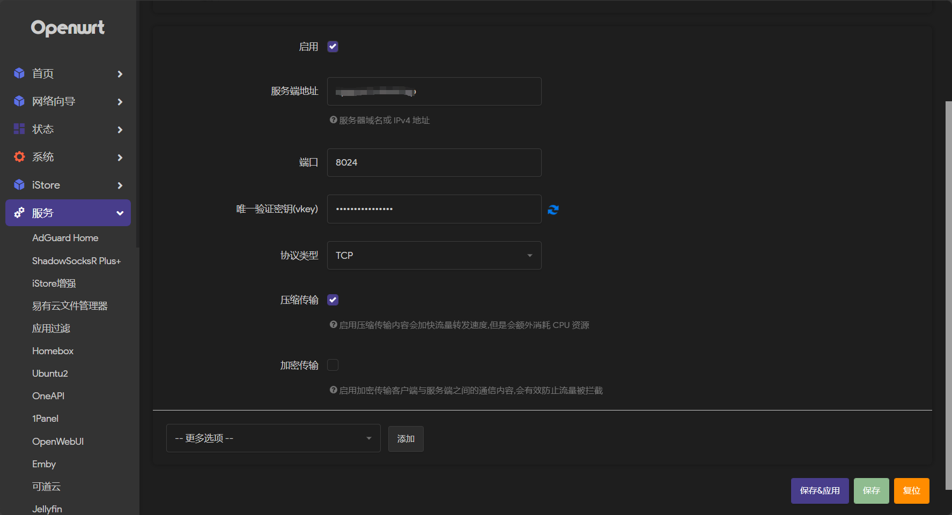This screenshot has height=515, width=952.
Task: Open AdGuard Home from the services menu
Action: coord(65,237)
